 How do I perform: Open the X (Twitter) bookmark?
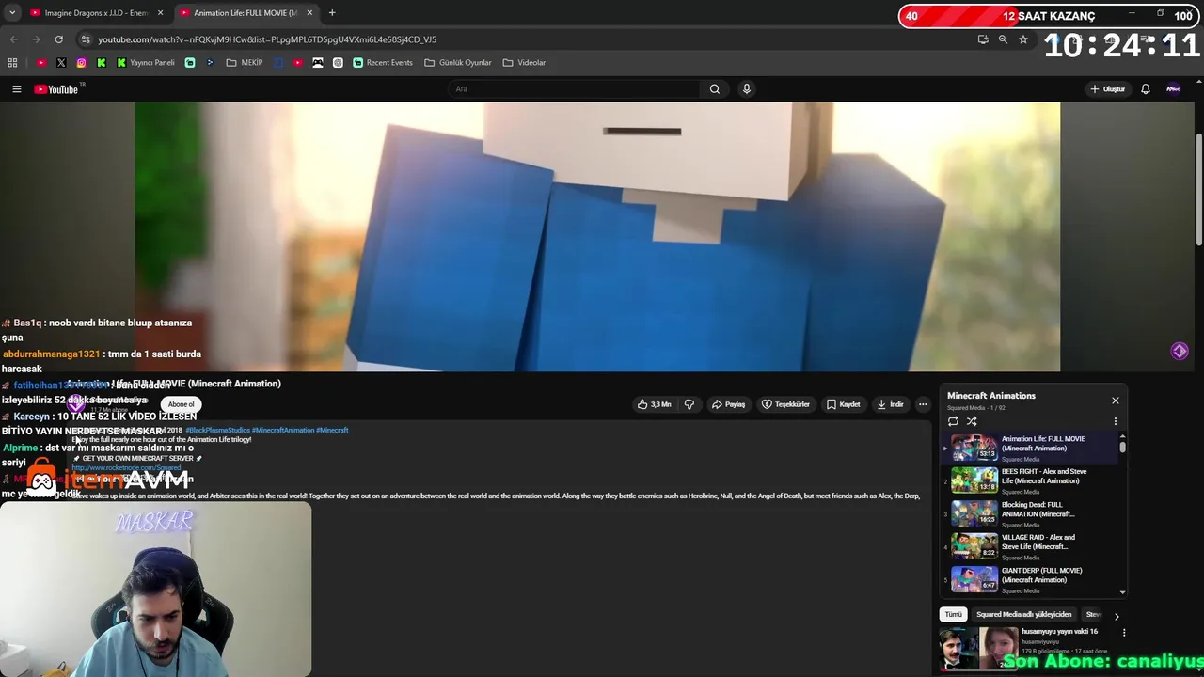pos(61,63)
